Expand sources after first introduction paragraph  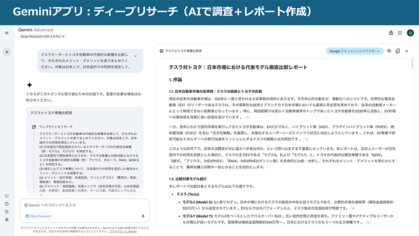pos(248,117)
